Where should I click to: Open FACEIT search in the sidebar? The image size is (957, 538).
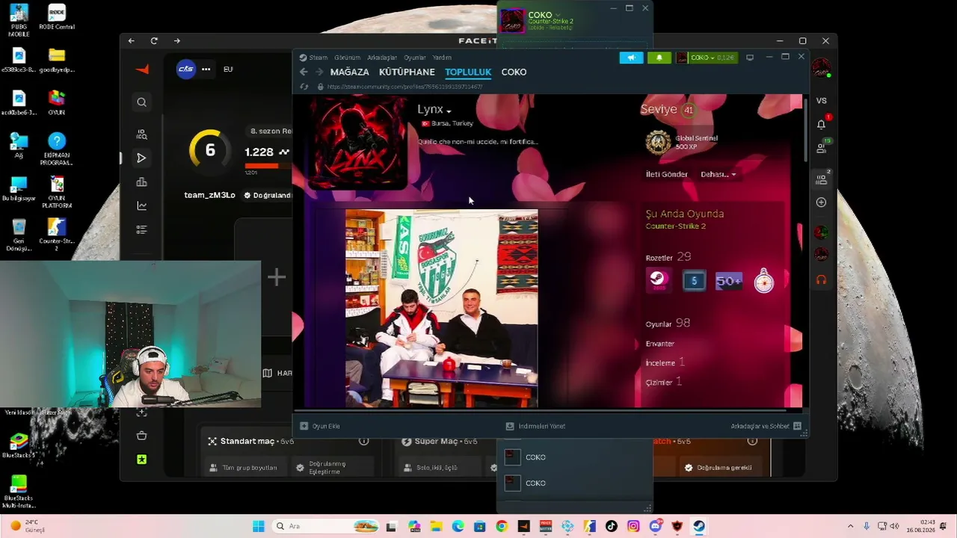pyautogui.click(x=141, y=102)
